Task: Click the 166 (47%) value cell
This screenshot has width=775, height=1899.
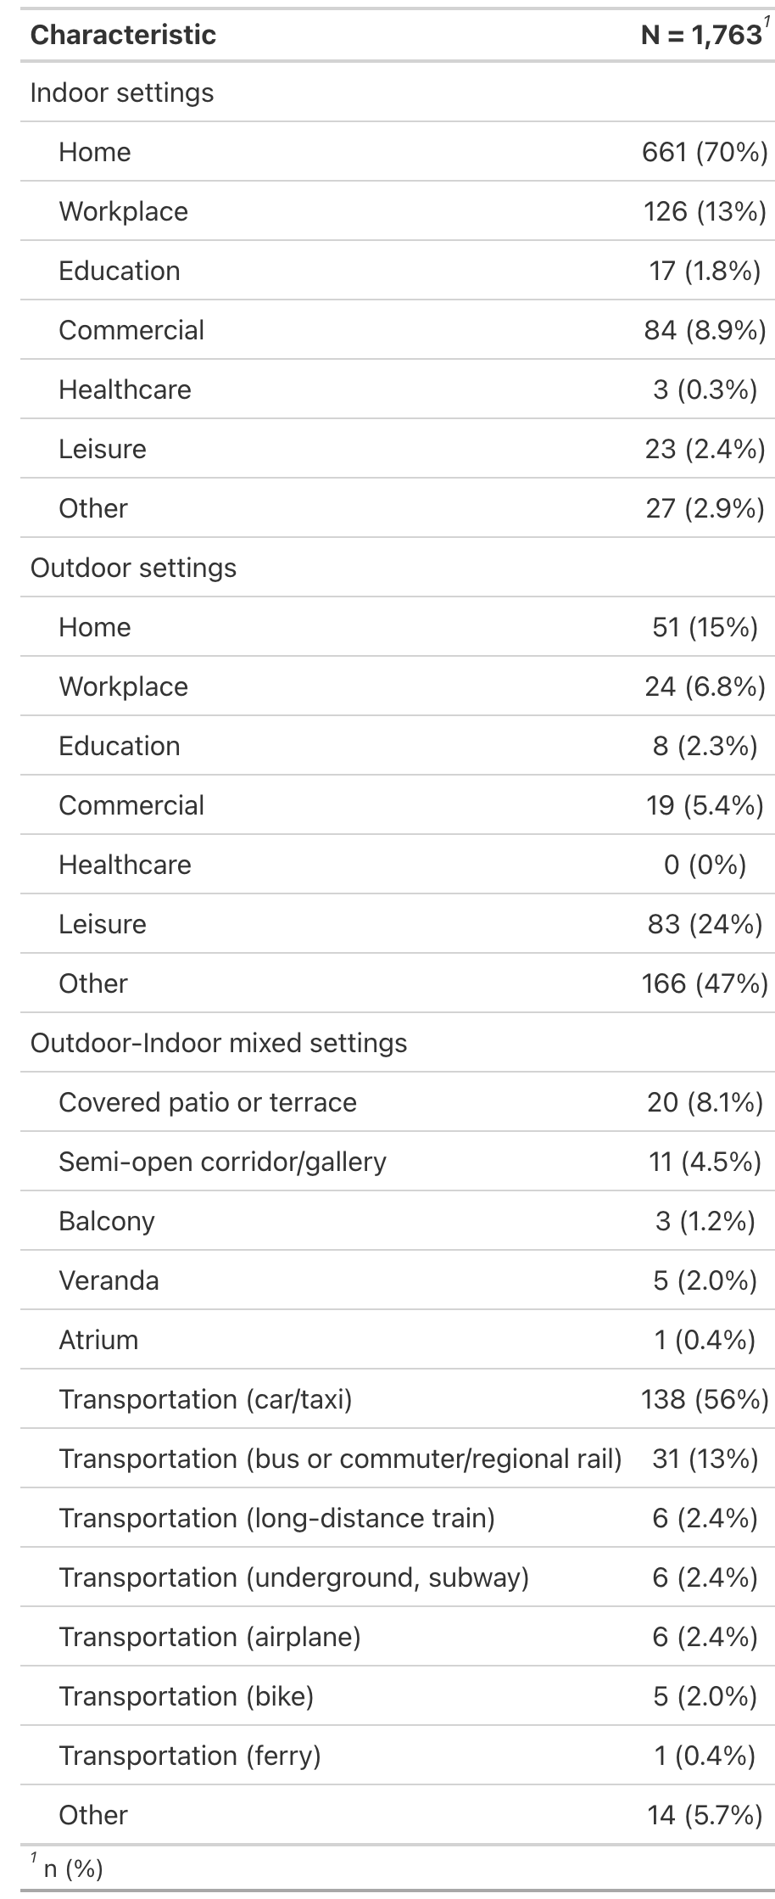Action: 705,983
